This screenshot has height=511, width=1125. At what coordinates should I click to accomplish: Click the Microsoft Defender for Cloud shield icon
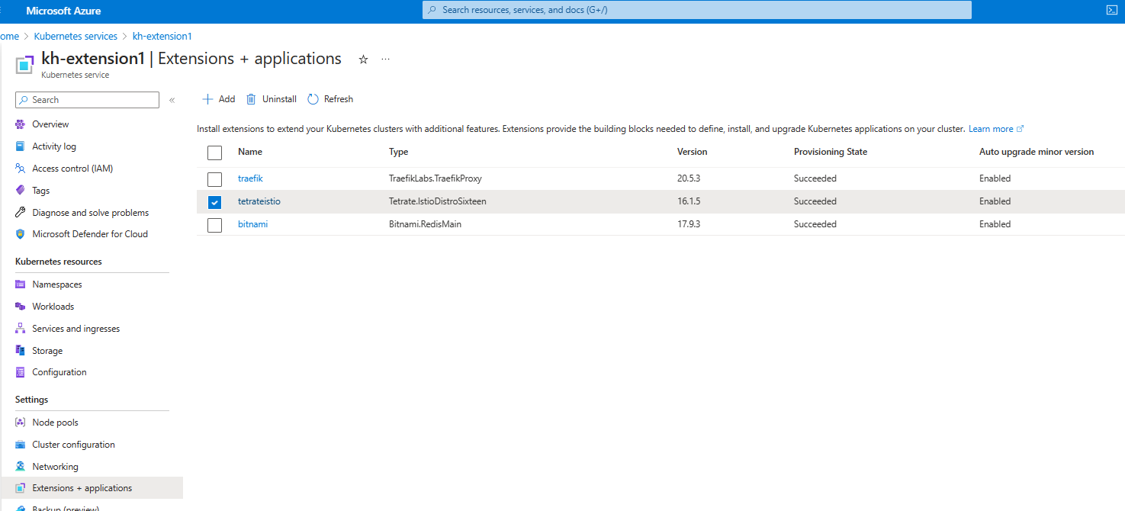pos(21,234)
